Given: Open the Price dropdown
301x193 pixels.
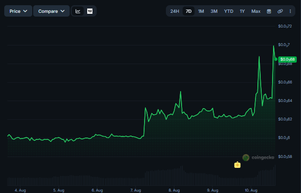Looking at the screenshot, I should tap(18, 11).
